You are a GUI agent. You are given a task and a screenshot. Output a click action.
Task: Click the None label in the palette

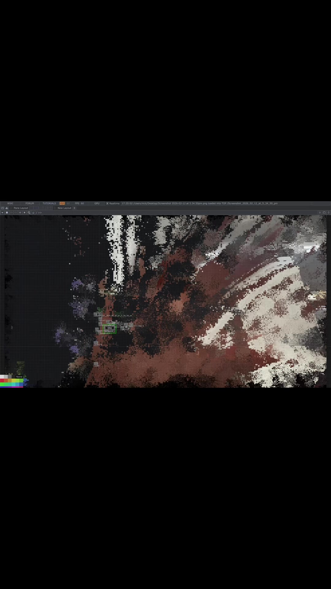coord(19,377)
